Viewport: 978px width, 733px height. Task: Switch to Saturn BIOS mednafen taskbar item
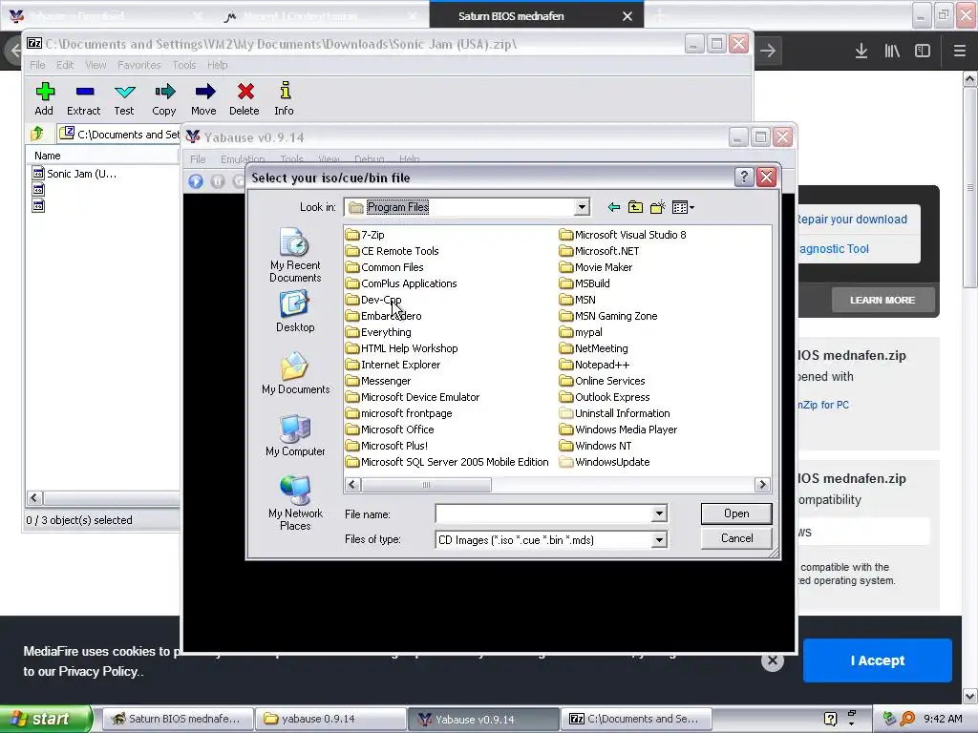click(177, 719)
